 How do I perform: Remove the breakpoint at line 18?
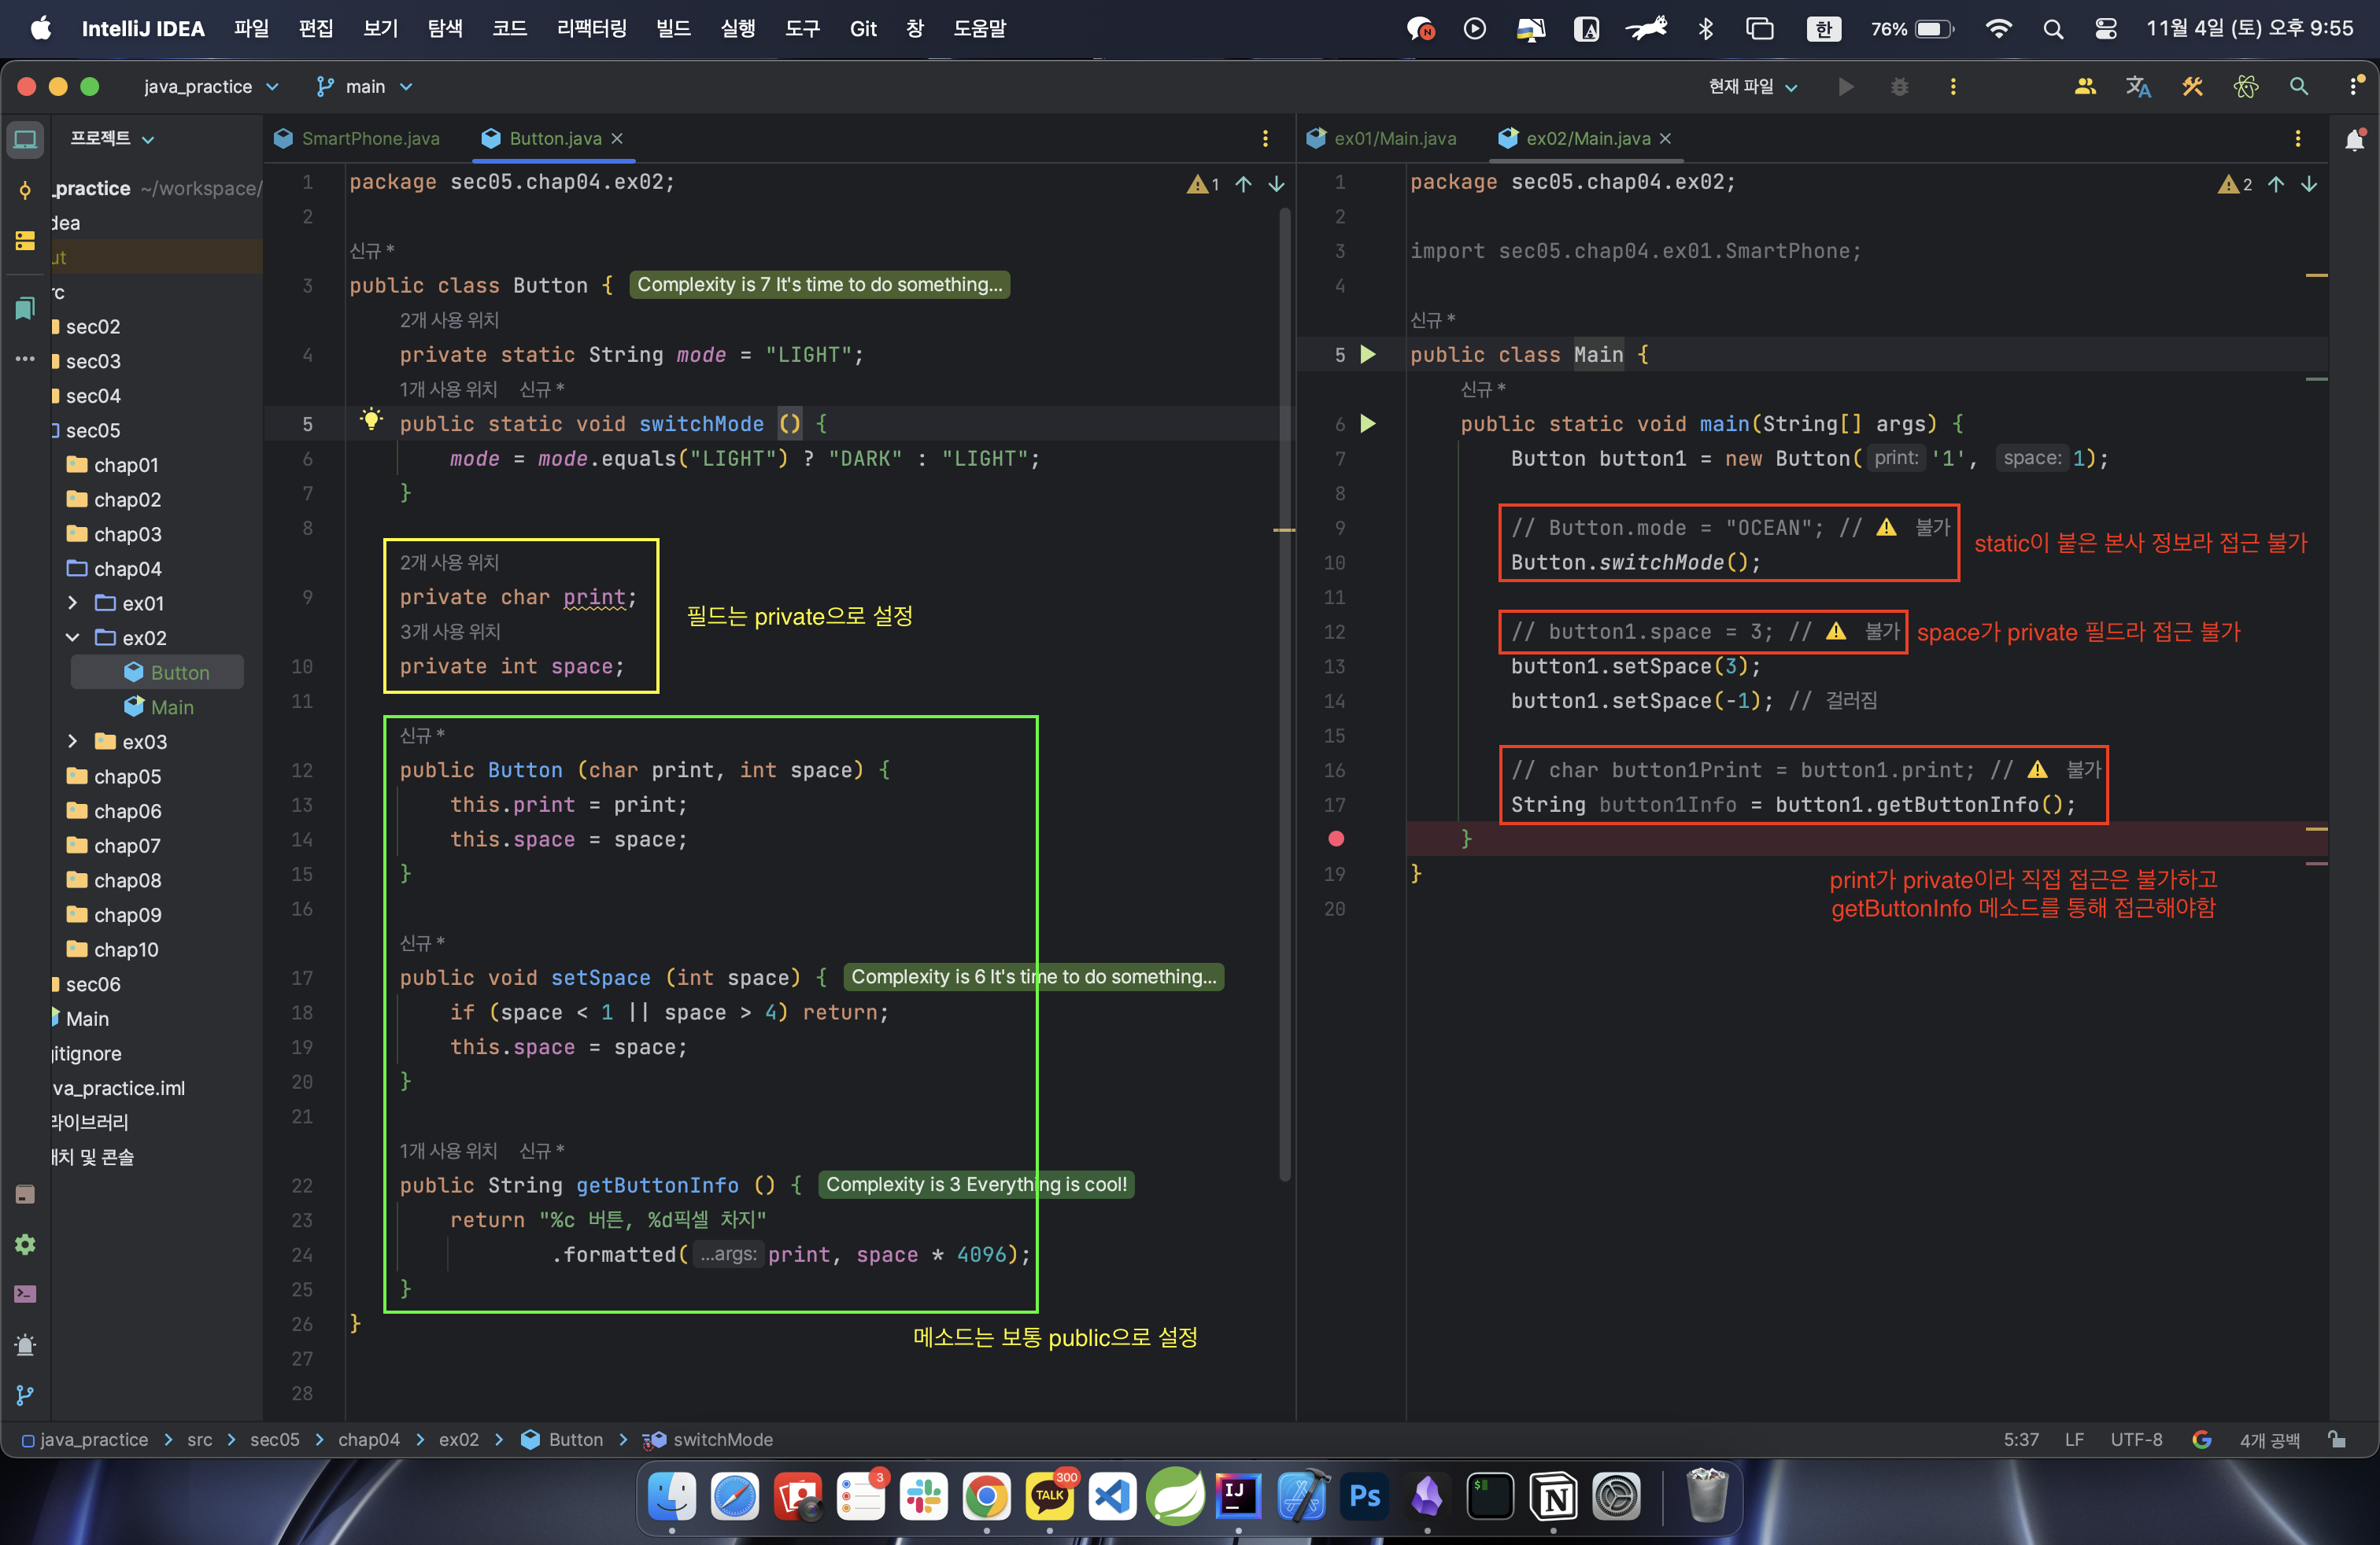click(x=1336, y=839)
